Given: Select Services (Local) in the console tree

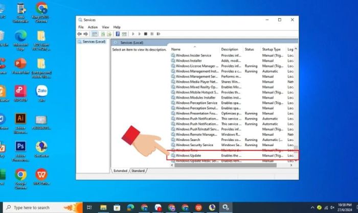Looking at the screenshot, I should pyautogui.click(x=94, y=42).
